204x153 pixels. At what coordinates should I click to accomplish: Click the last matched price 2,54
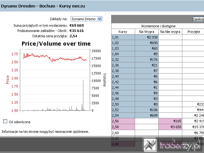coord(73,36)
